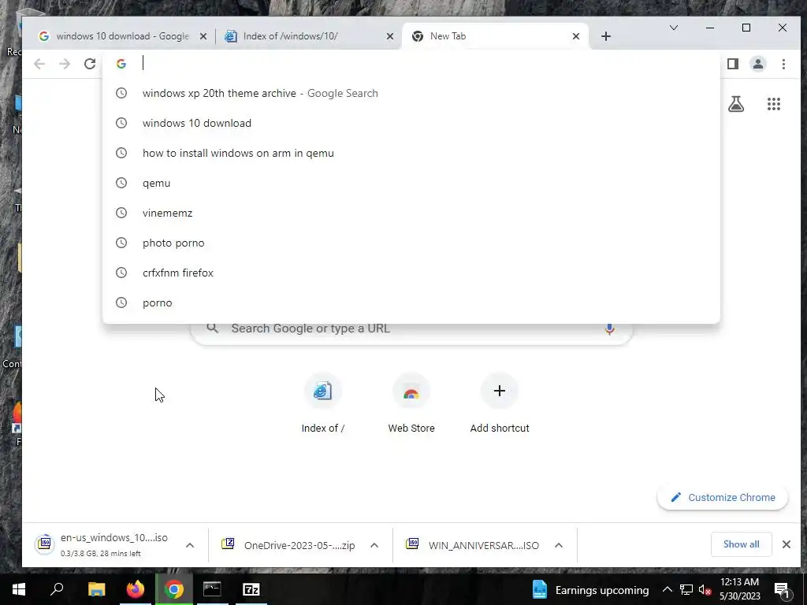Show hidden tray icons chevron
807x605 pixels.
coord(667,589)
